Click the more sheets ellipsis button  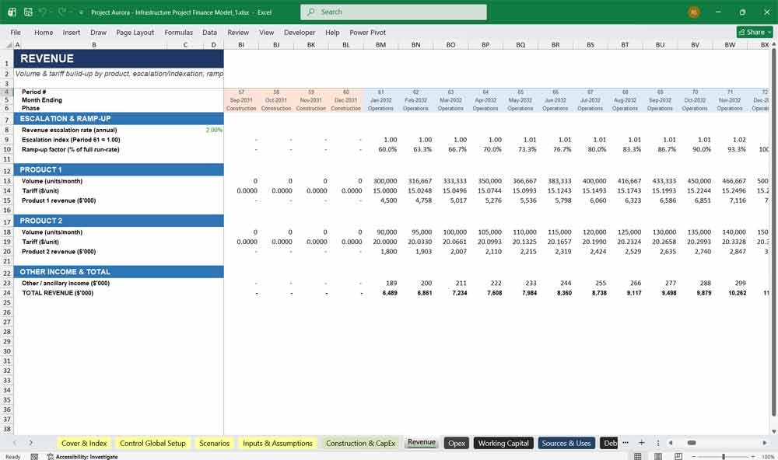[626, 443]
